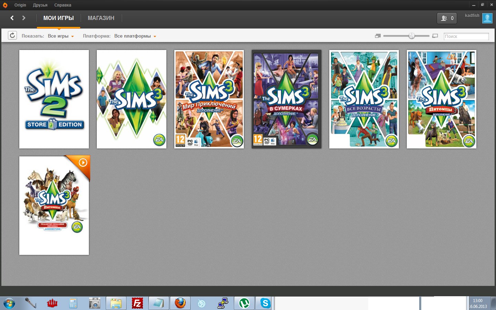Click the kadfish username

pos(472,15)
